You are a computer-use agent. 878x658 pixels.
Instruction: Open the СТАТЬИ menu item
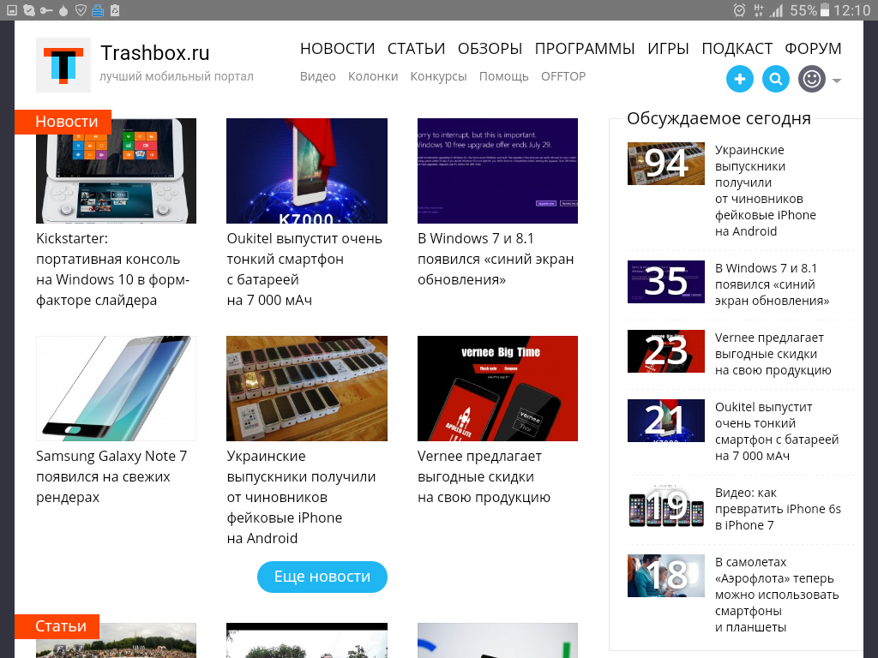pos(416,49)
